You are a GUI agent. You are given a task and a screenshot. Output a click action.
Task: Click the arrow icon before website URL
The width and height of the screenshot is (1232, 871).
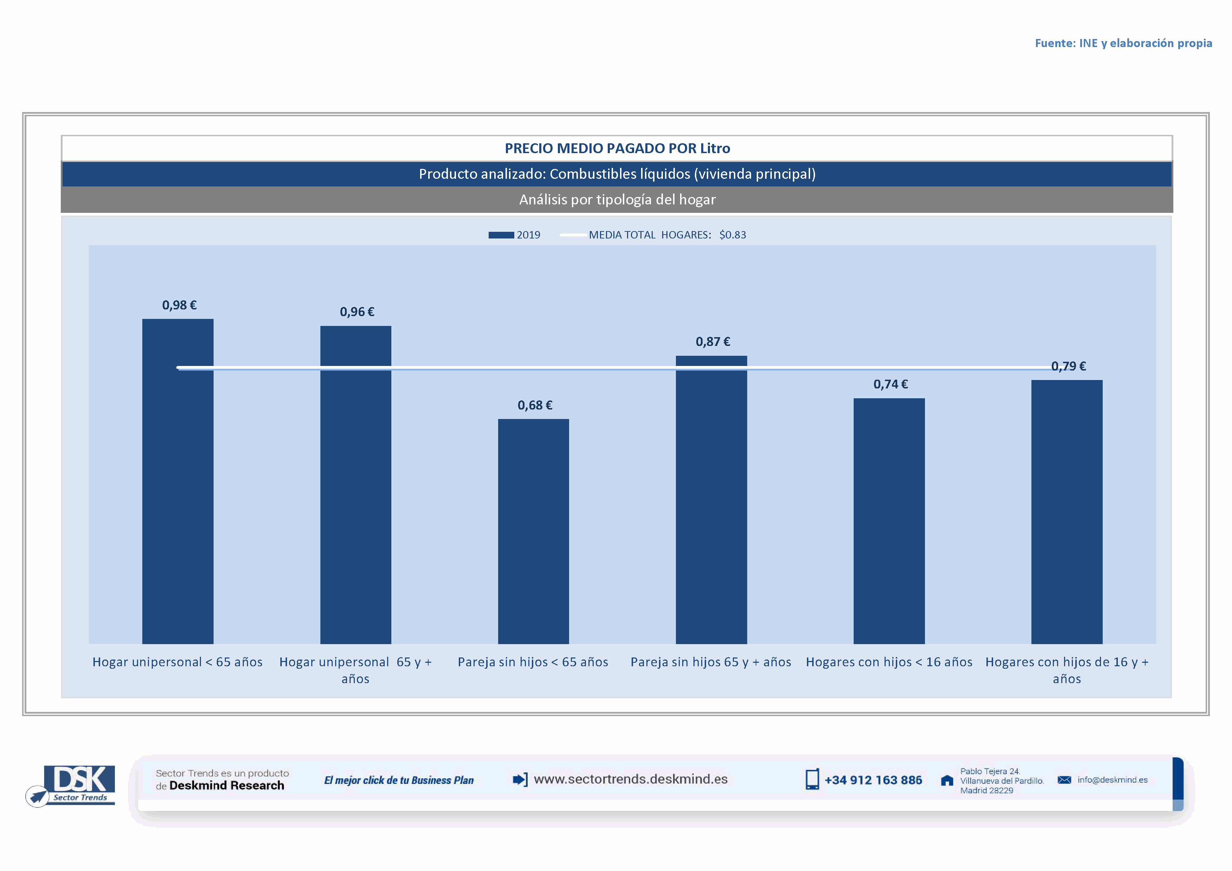coord(520,779)
